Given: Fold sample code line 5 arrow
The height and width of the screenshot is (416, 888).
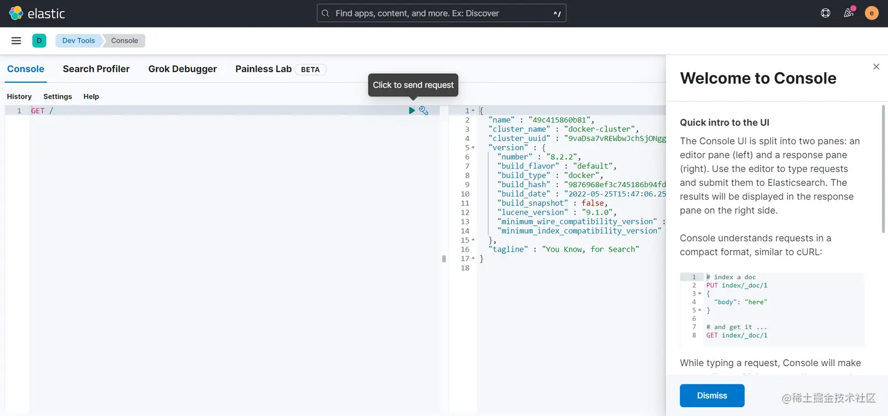Looking at the screenshot, I should coord(699,310).
